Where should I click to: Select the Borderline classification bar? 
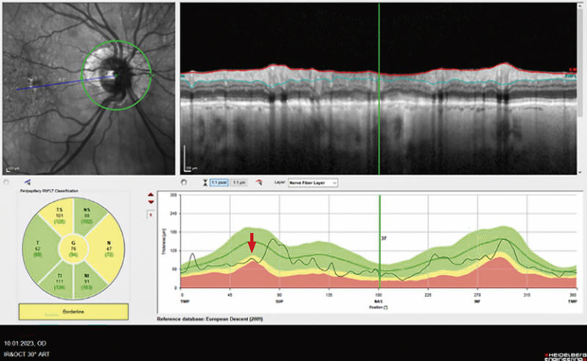(x=73, y=310)
